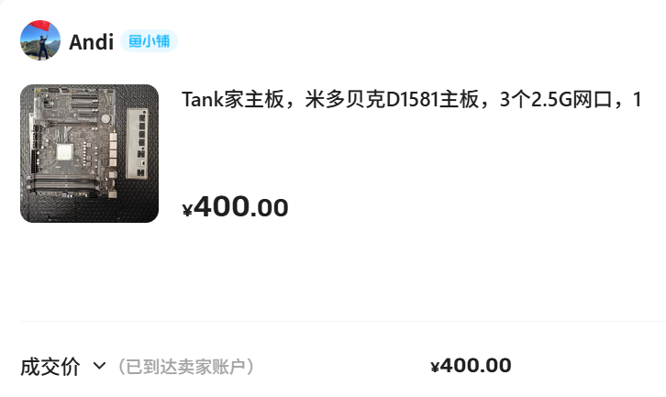Click the yen symbol of the 成交价 amount
The image size is (666, 397).
coord(435,367)
